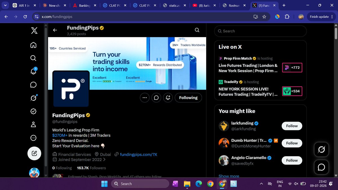The width and height of the screenshot is (338, 190).
Task: Go back in browser history
Action: tap(6, 17)
